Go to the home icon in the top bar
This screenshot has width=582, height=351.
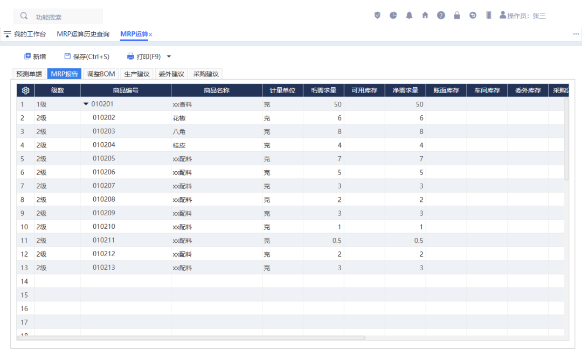(x=425, y=15)
